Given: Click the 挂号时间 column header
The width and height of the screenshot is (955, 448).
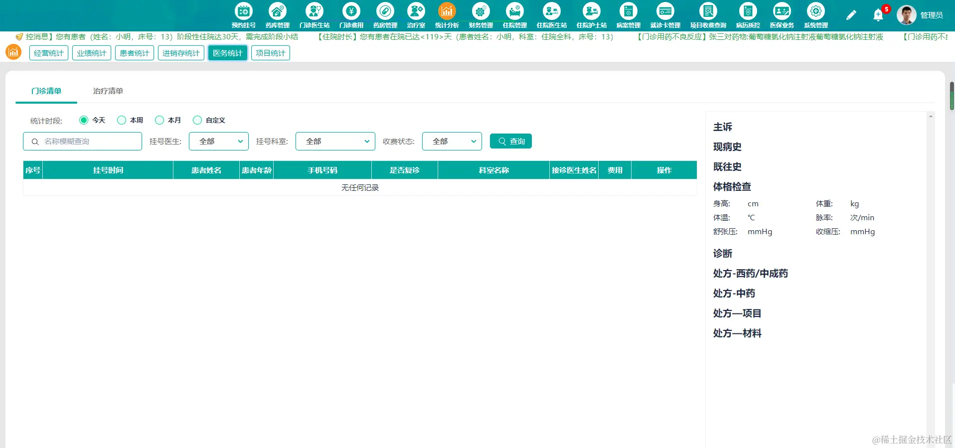Looking at the screenshot, I should pyautogui.click(x=108, y=170).
